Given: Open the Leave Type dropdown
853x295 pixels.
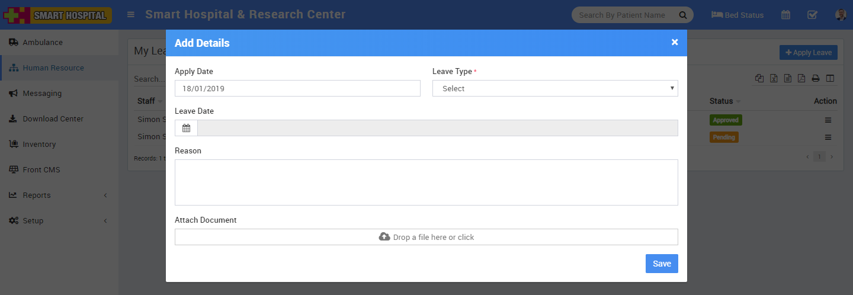Looking at the screenshot, I should [x=555, y=88].
